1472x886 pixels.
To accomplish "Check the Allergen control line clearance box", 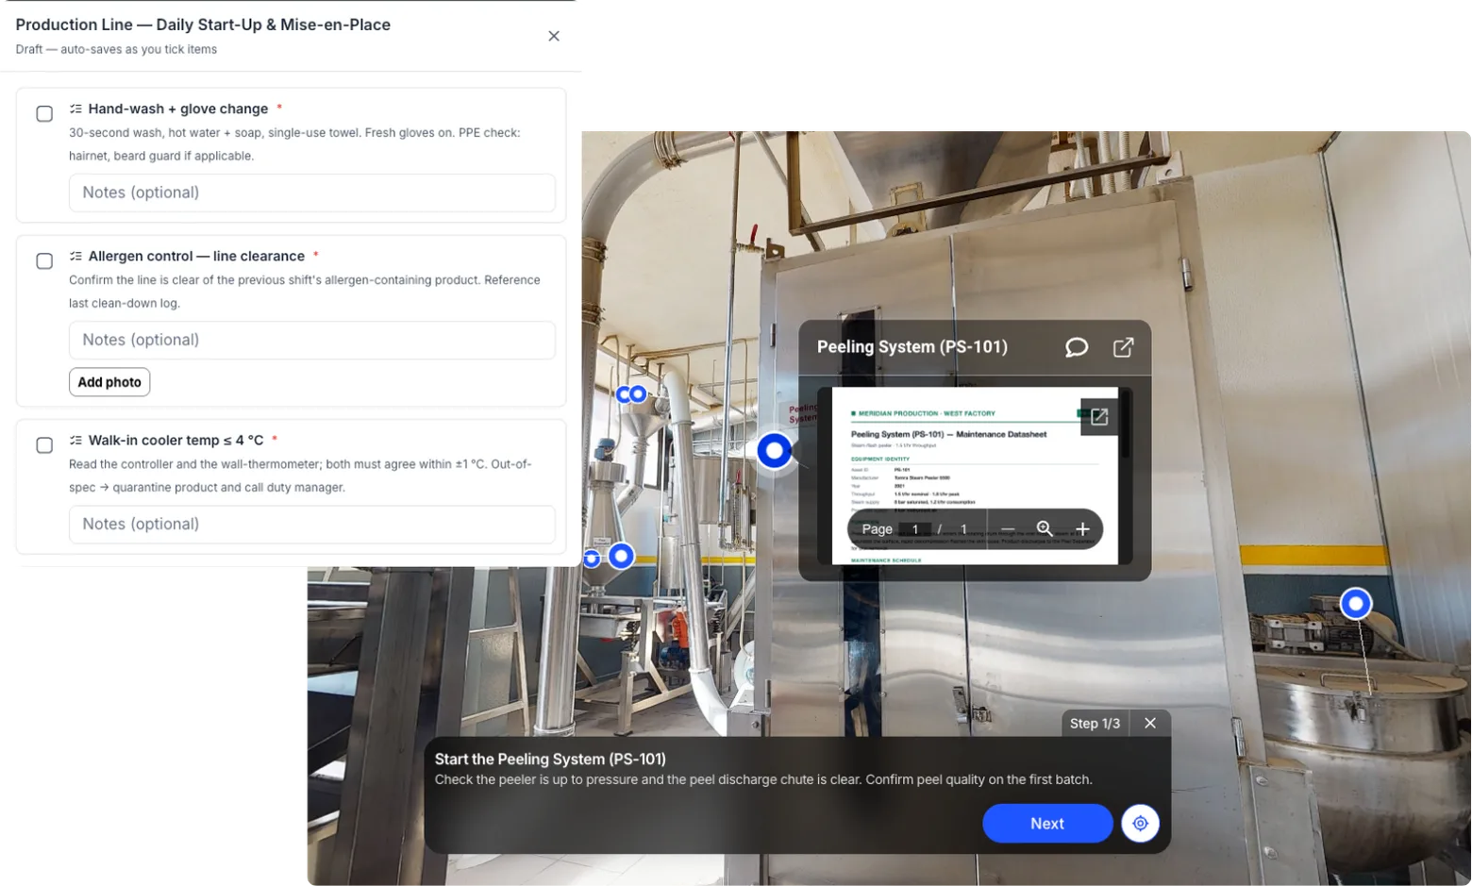I will point(44,261).
